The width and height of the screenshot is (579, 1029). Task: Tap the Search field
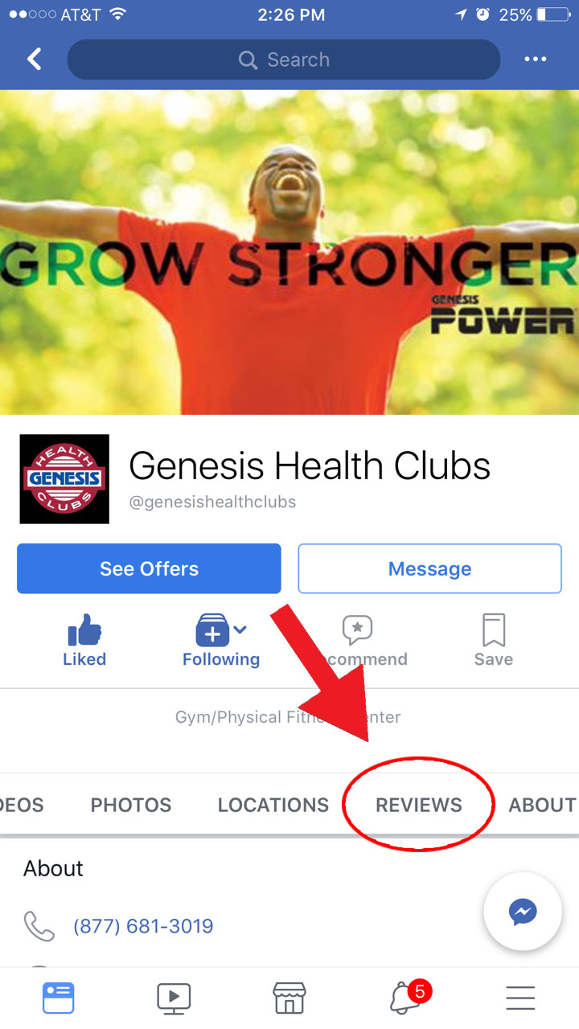[x=284, y=59]
